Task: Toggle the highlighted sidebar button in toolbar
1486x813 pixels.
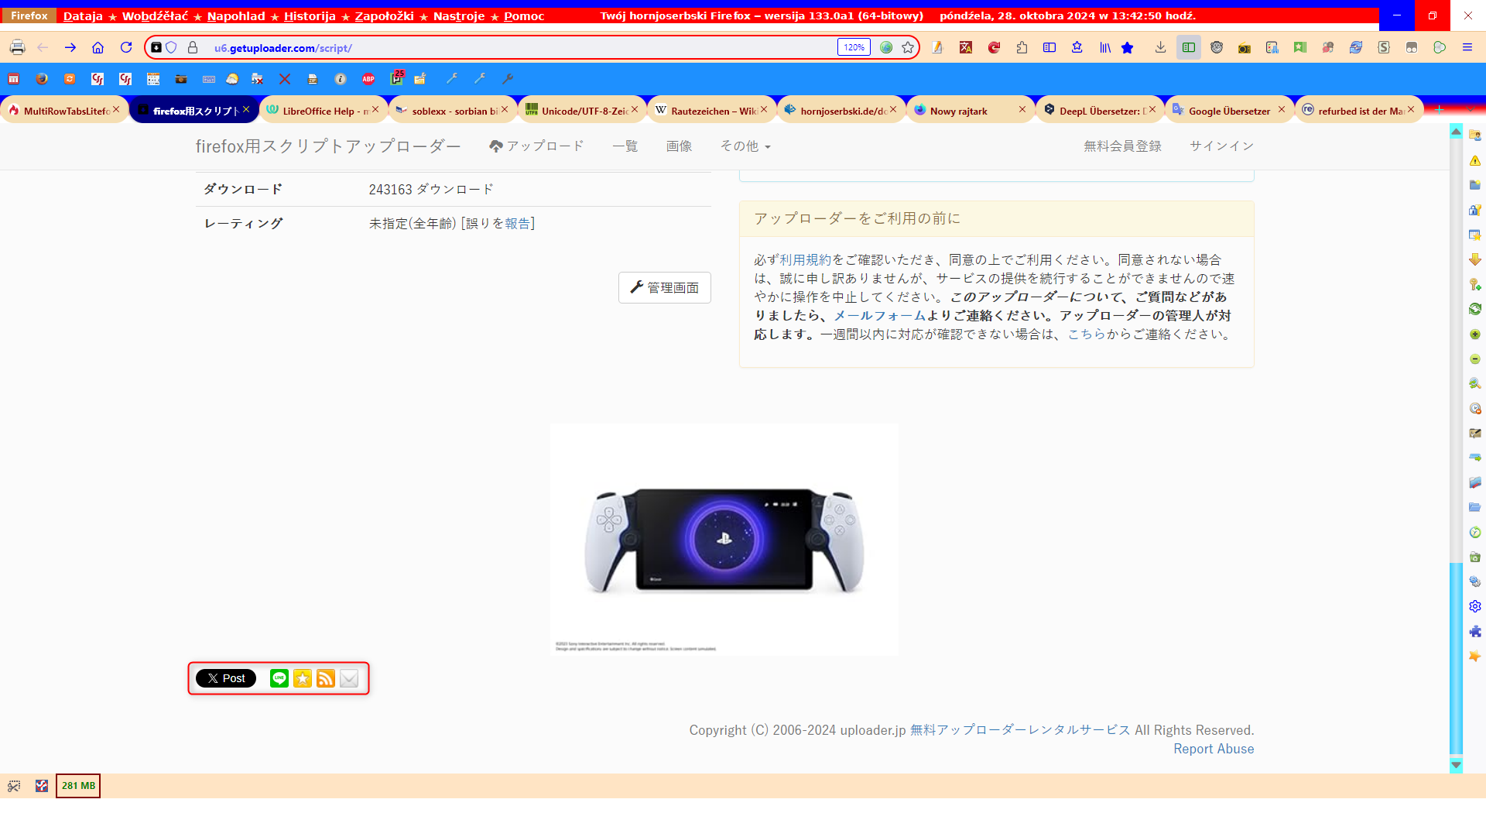Action: point(1188,48)
